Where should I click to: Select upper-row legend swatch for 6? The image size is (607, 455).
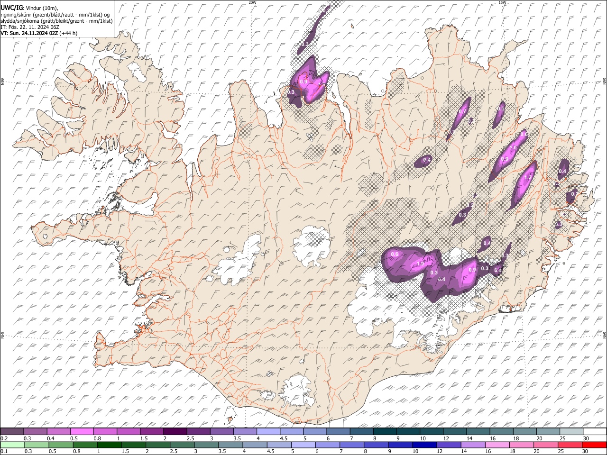pos(338,432)
